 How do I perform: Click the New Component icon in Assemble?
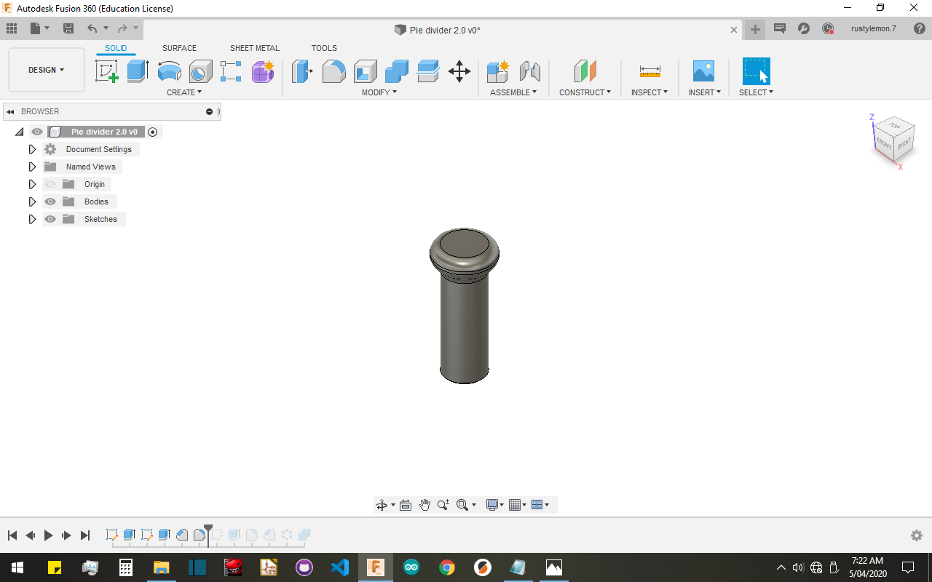498,71
